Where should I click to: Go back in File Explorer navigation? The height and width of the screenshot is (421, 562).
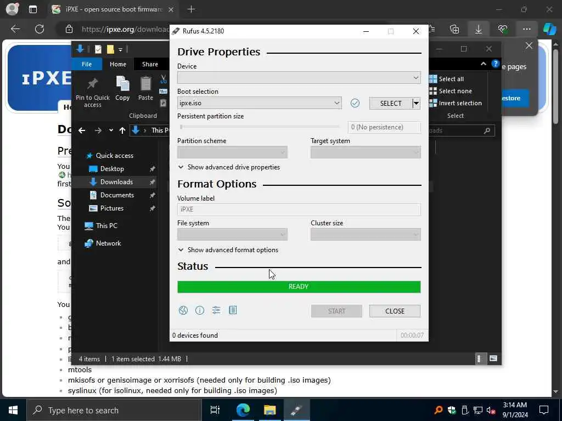(x=82, y=130)
